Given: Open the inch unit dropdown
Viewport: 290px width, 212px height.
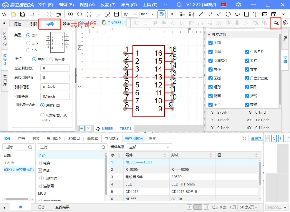Looking at the screenshot, I should tap(148, 14).
